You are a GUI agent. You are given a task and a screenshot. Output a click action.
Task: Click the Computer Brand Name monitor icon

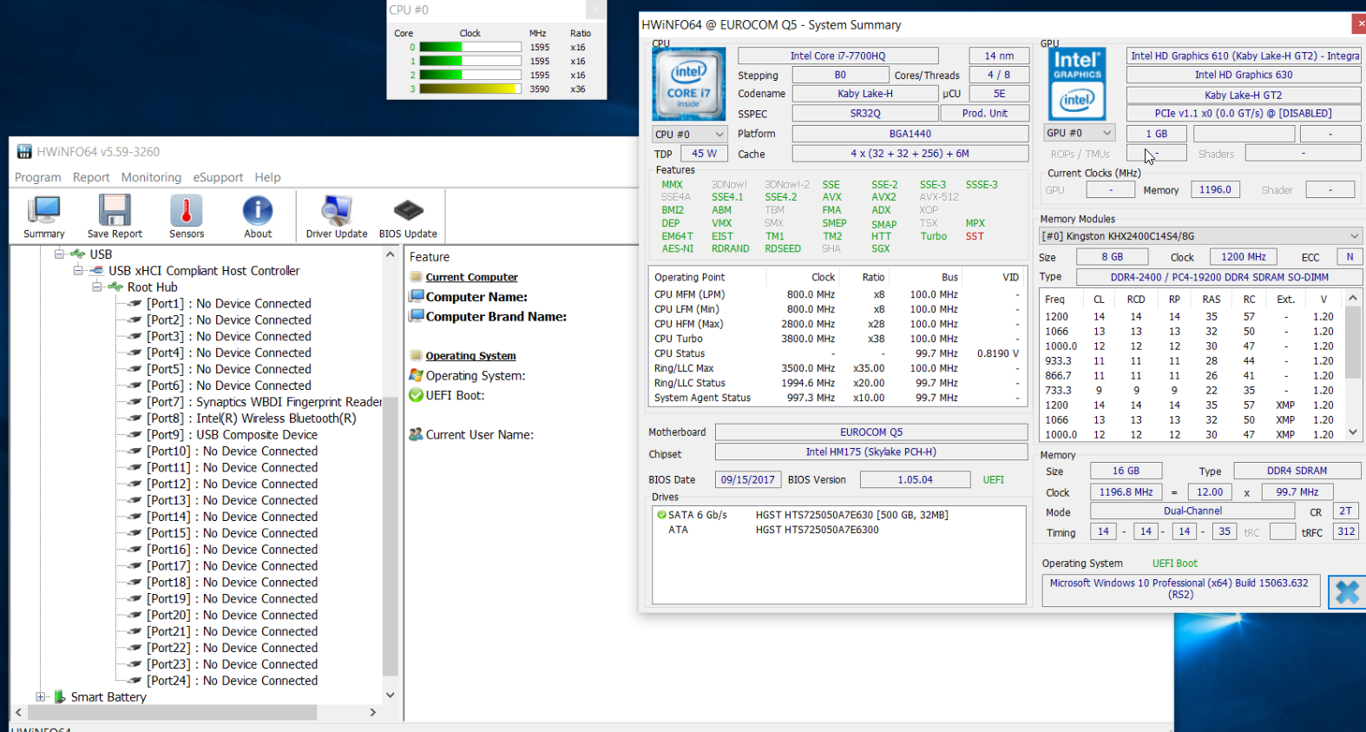click(x=416, y=316)
